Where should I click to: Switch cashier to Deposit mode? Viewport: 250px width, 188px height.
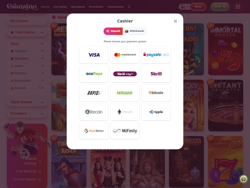pyautogui.click(x=113, y=31)
